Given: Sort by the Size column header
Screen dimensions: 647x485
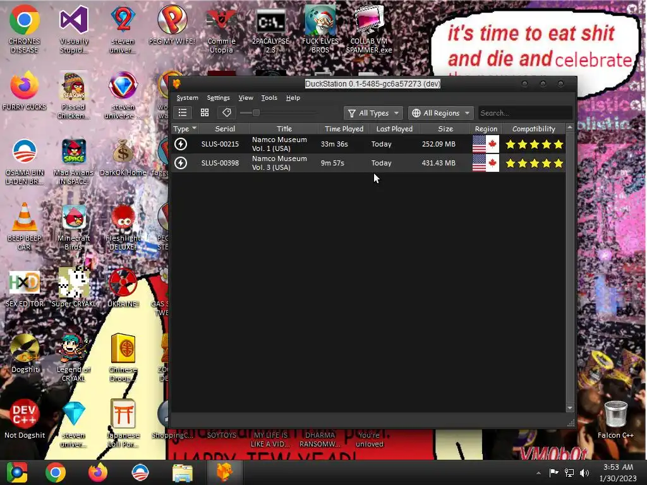Looking at the screenshot, I should [x=445, y=129].
